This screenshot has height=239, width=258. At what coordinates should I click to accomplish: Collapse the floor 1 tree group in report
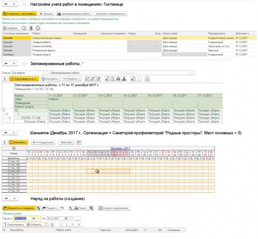7,114
